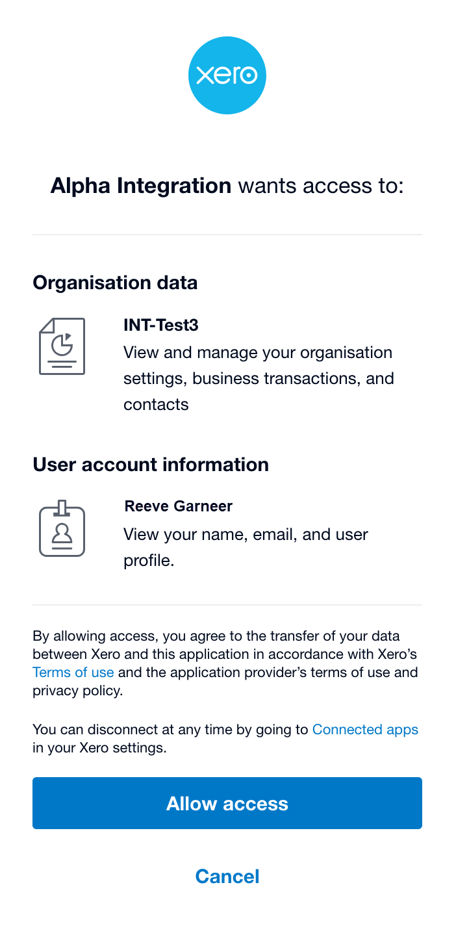Select the Alpha Integration title text
Image resolution: width=456 pixels, height=950 pixels.
click(x=140, y=185)
